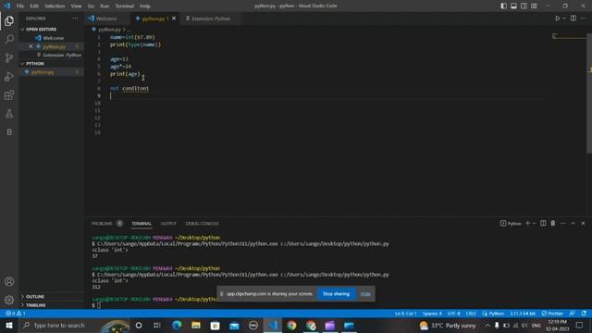
Task: Open the Help menu
Action: coord(145,6)
